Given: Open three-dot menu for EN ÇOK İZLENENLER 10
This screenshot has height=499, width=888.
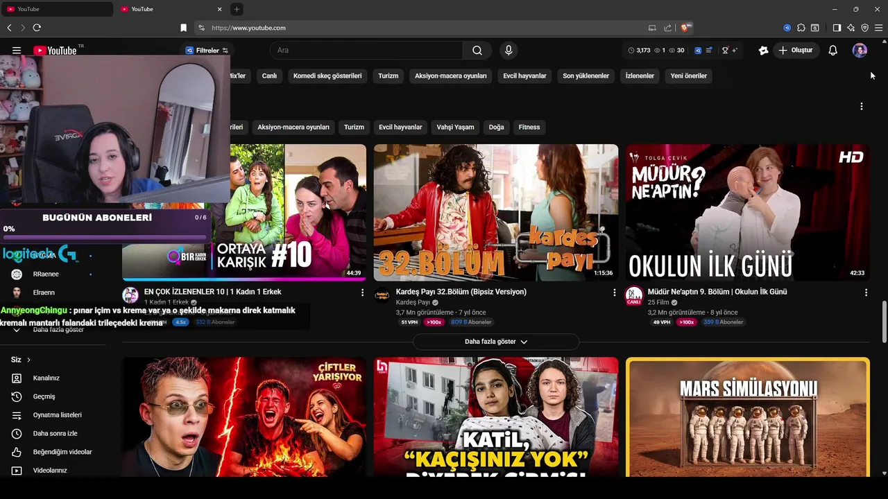Looking at the screenshot, I should click(362, 292).
